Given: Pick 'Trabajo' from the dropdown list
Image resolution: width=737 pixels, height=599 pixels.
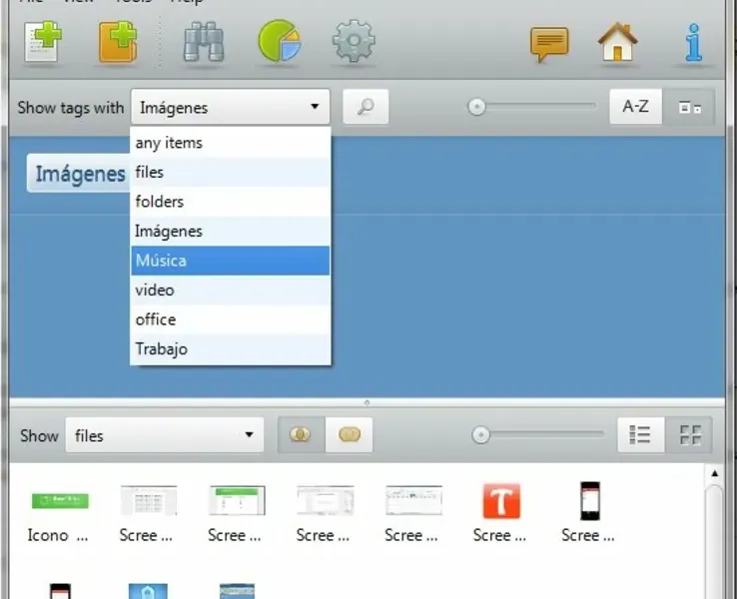Looking at the screenshot, I should click(x=231, y=349).
